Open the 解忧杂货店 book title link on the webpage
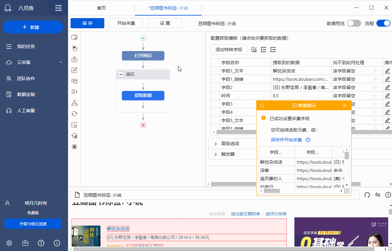This screenshot has width=392, height=251. [x=118, y=229]
